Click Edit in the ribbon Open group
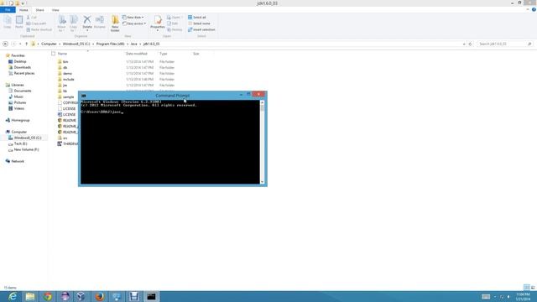The width and height of the screenshot is (537, 302). pos(173,23)
